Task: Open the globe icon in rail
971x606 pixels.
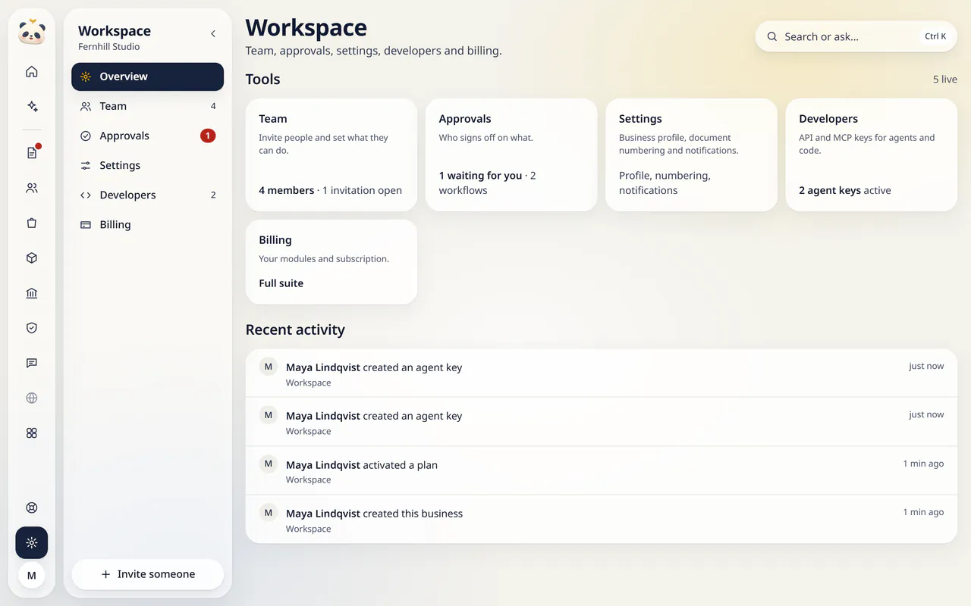Action: pyautogui.click(x=32, y=398)
